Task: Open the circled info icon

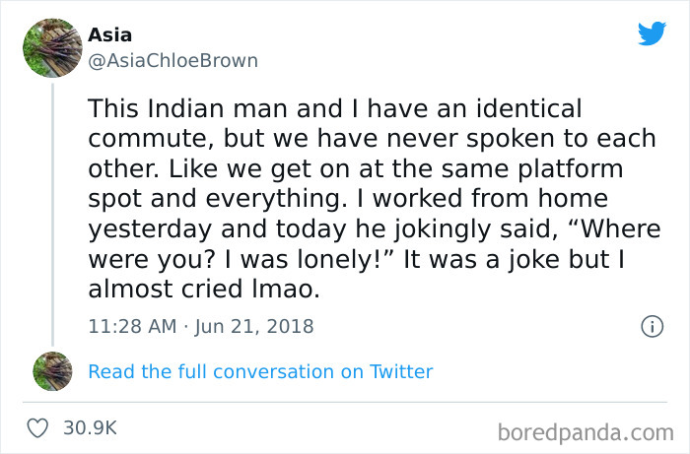Action: (651, 326)
